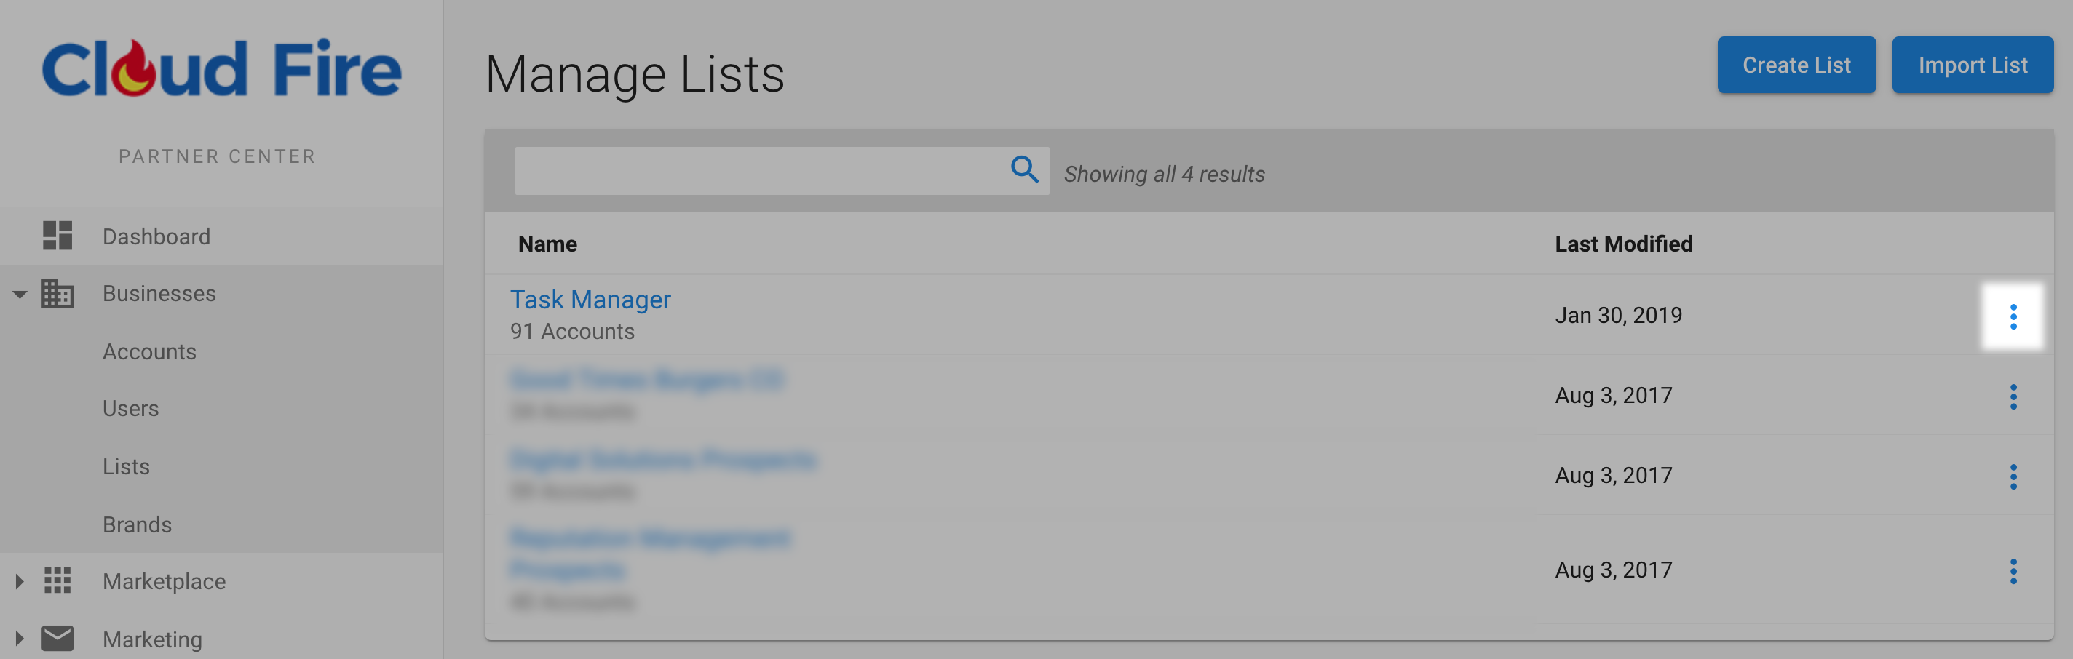Open Brands in the sidebar
The height and width of the screenshot is (659, 2073).
[137, 524]
